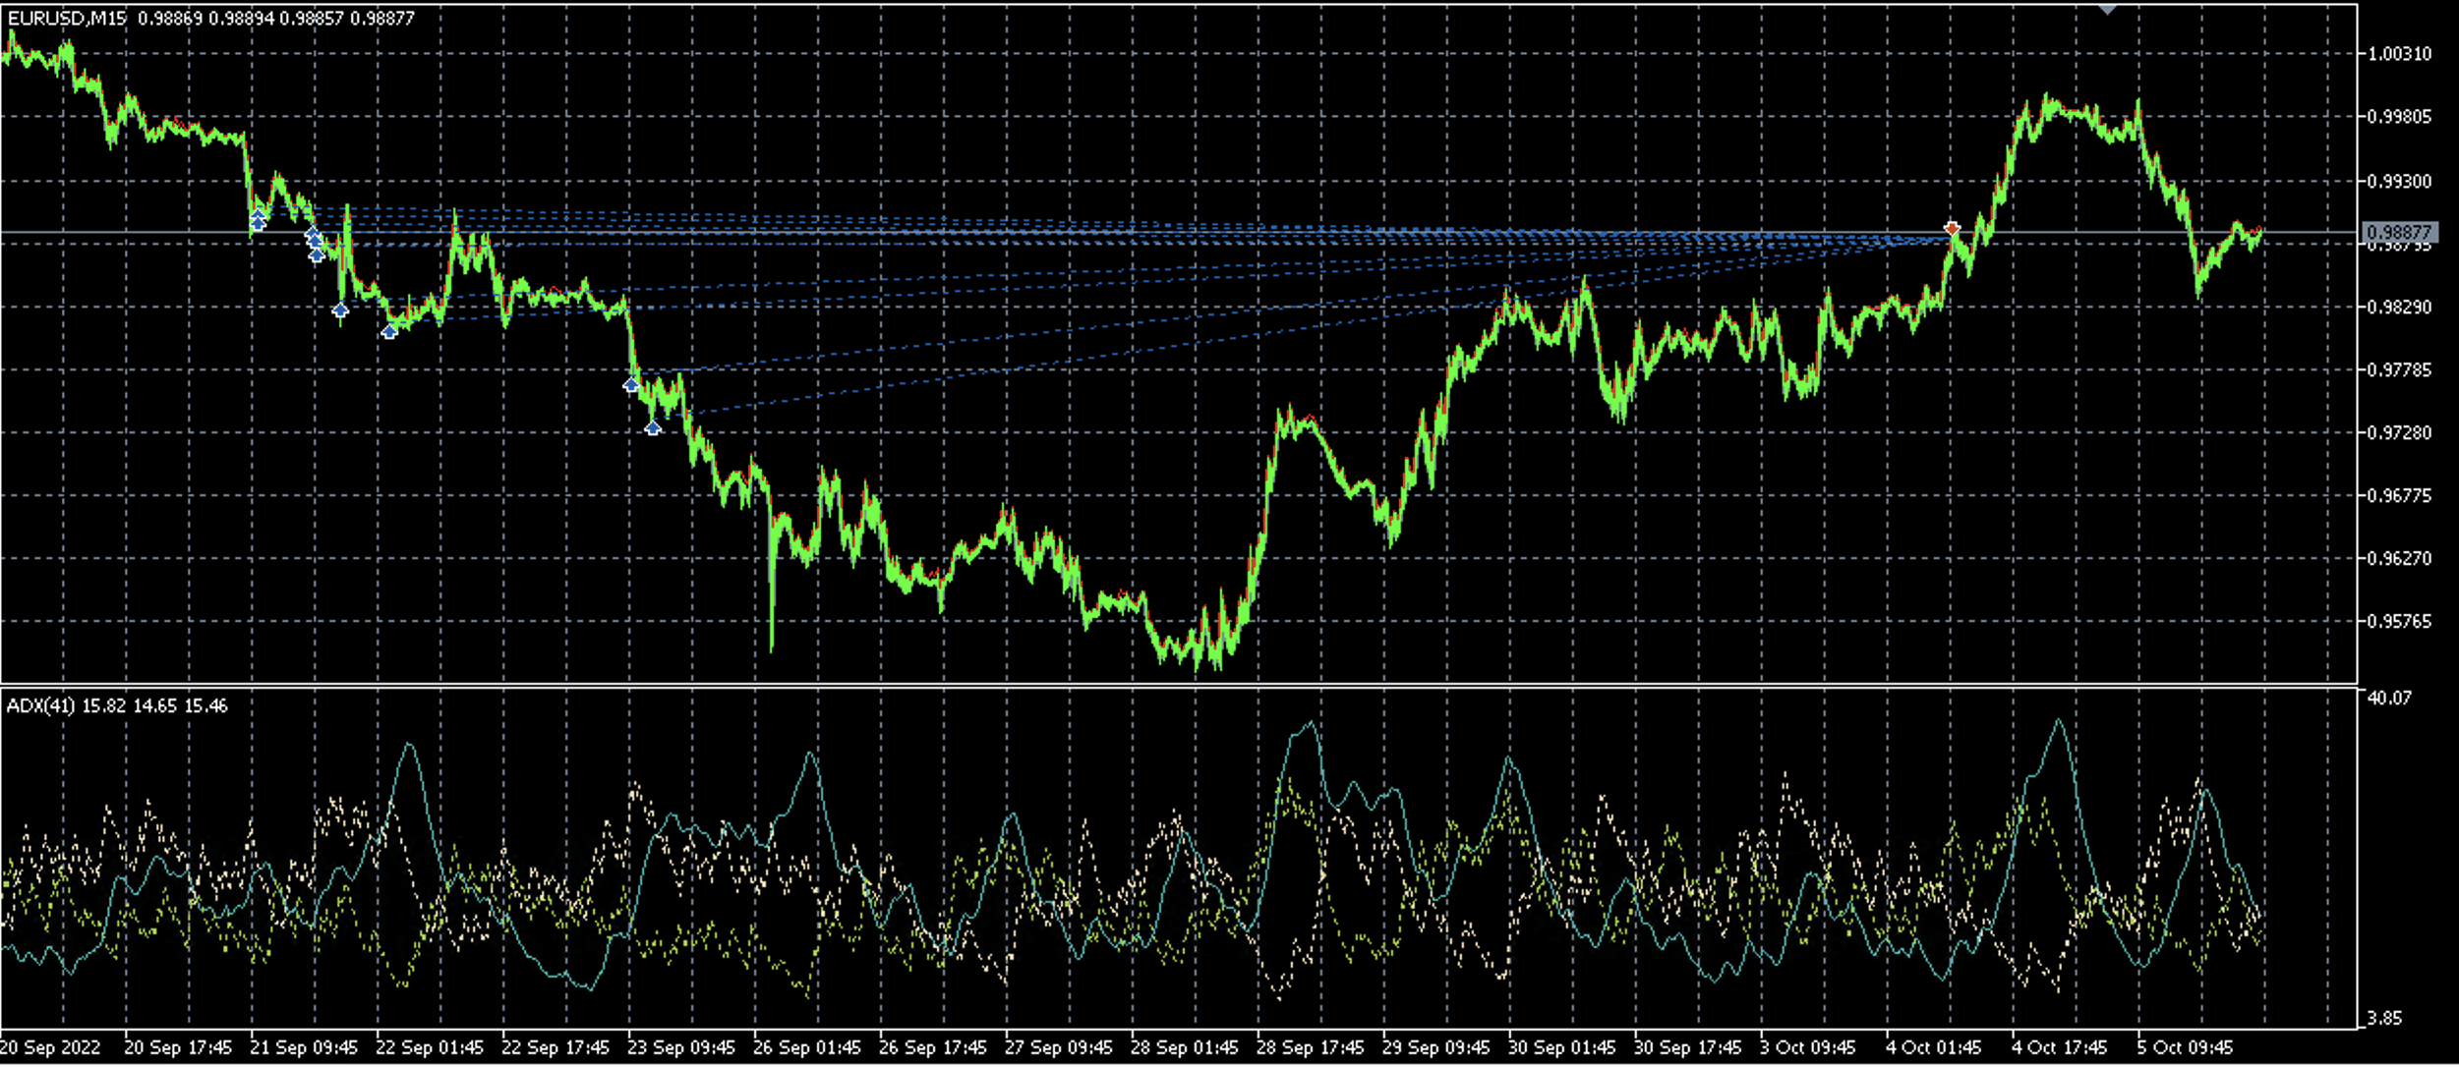Click the 0.97280 price scale label
This screenshot has width=2459, height=1067.
[x=2398, y=432]
